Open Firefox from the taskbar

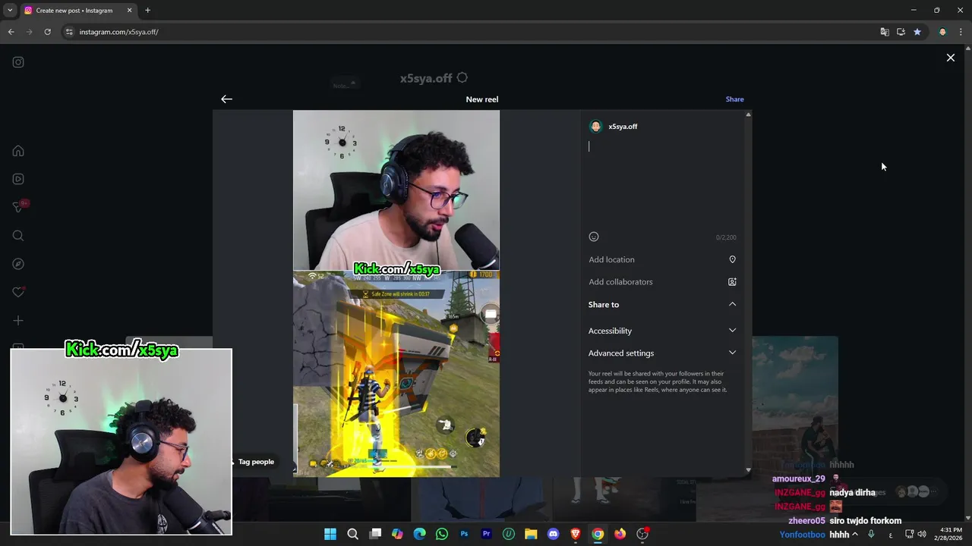coord(620,534)
